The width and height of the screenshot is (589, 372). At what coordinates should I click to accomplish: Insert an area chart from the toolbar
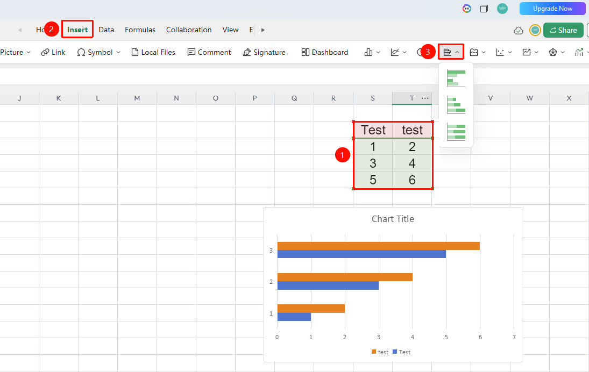click(x=474, y=52)
